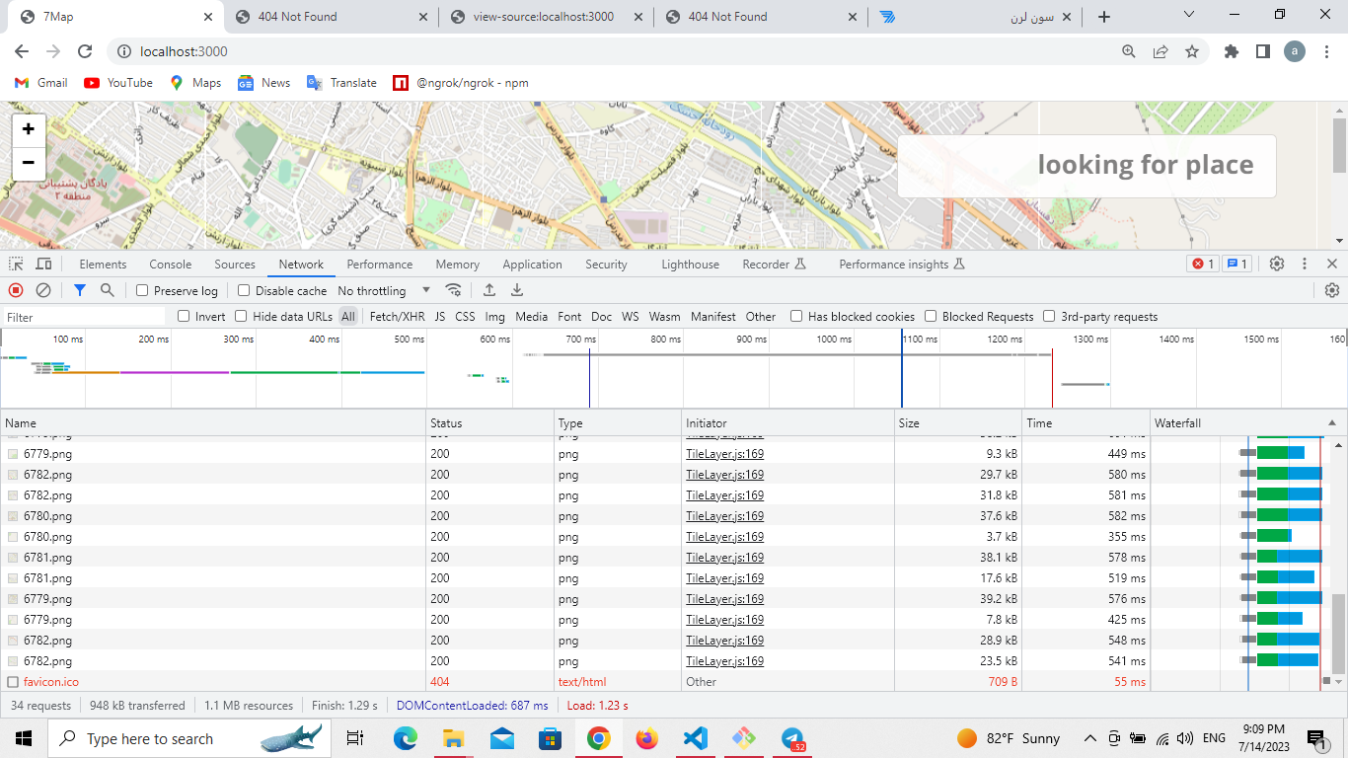
Task: Bookmark this page with the star
Action: [x=1192, y=51]
